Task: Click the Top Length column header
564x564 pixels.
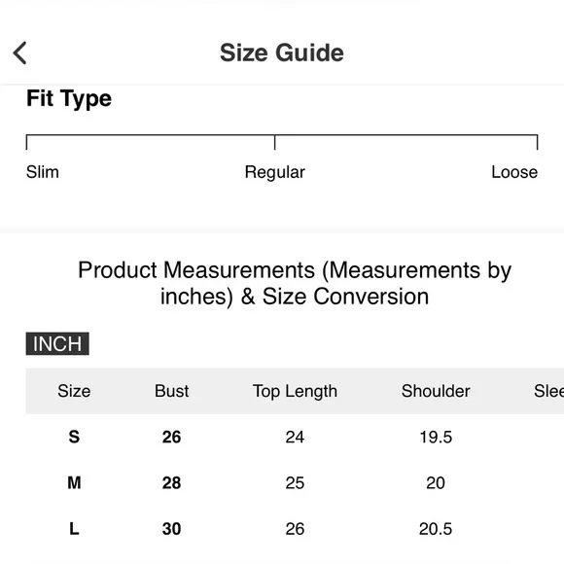Action: point(295,391)
